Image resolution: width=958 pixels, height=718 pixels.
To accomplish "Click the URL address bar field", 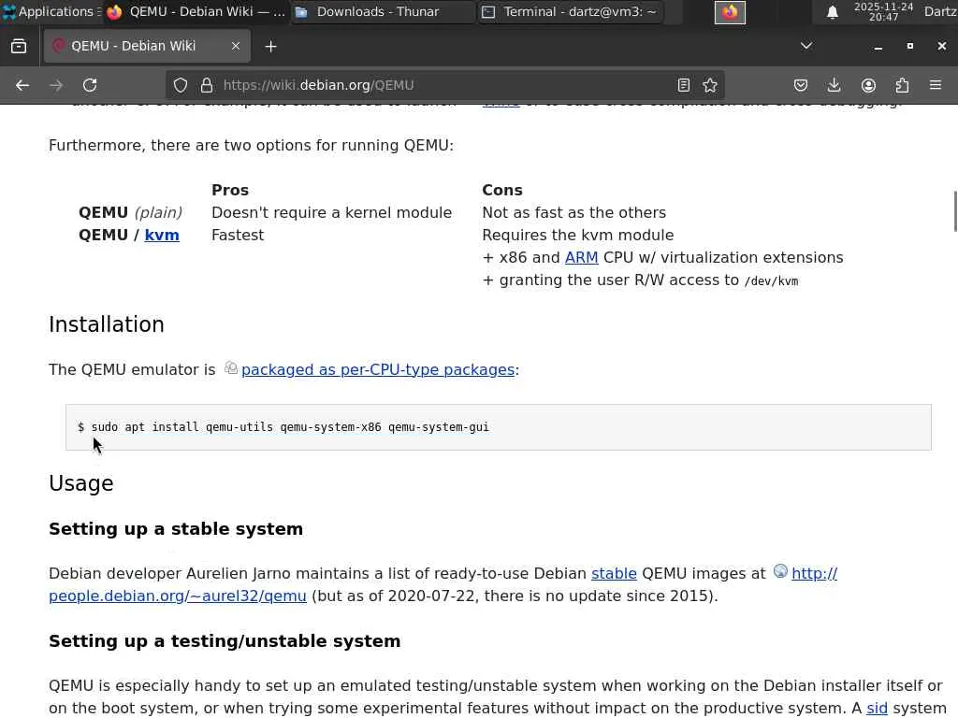I will coord(440,85).
